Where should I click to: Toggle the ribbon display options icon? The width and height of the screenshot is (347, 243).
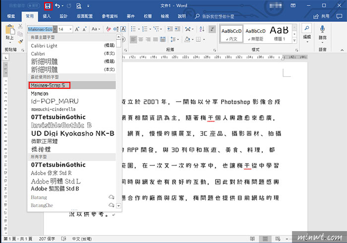(x=293, y=5)
